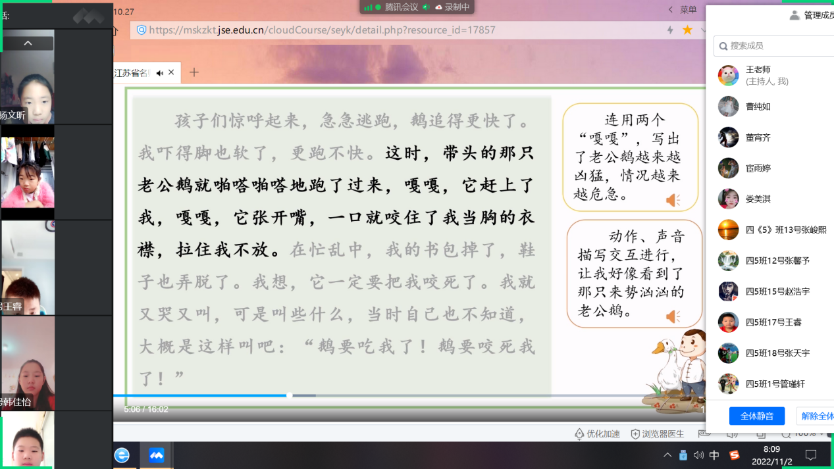This screenshot has width=834, height=469.
Task: Click the video time display 5:06 / 16:02
Action: click(x=146, y=409)
